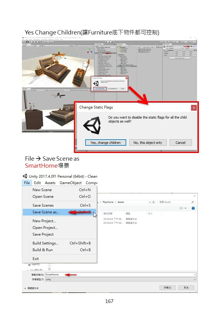
Task: Choose Exit from File menu
Action: [60, 259]
